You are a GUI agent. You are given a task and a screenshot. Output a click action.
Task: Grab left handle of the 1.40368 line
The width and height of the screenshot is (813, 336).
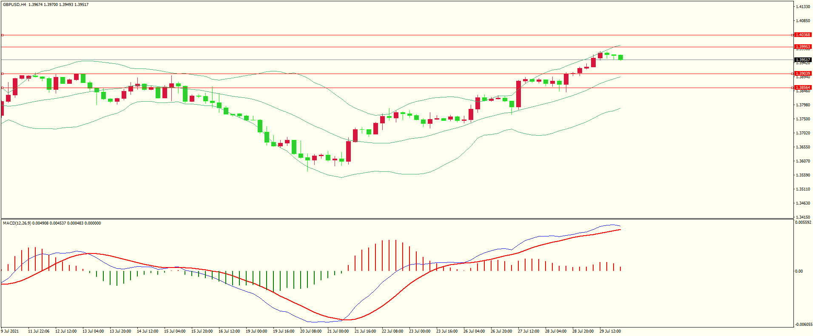2,35
